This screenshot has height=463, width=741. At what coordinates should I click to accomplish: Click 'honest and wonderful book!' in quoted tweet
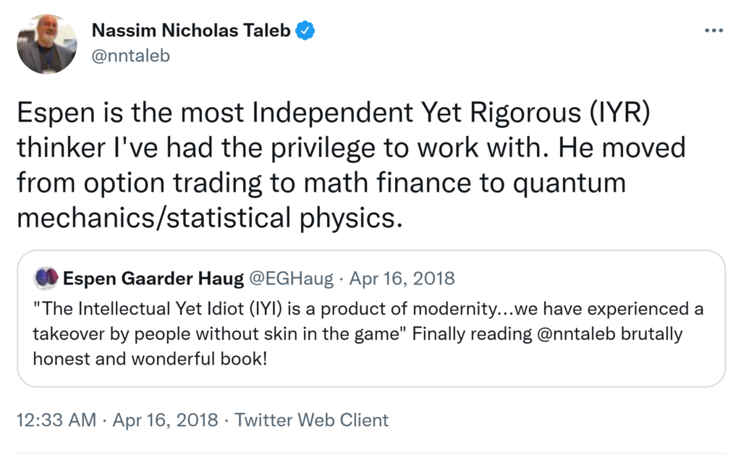pos(151,357)
